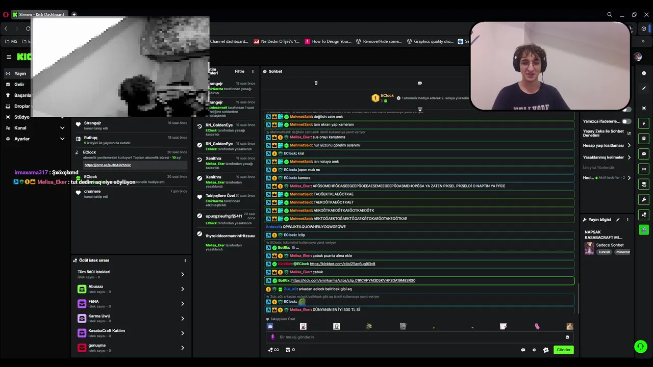Click the heart icon beside crsnnere follow
The height and width of the screenshot is (367, 653).
(x=78, y=193)
